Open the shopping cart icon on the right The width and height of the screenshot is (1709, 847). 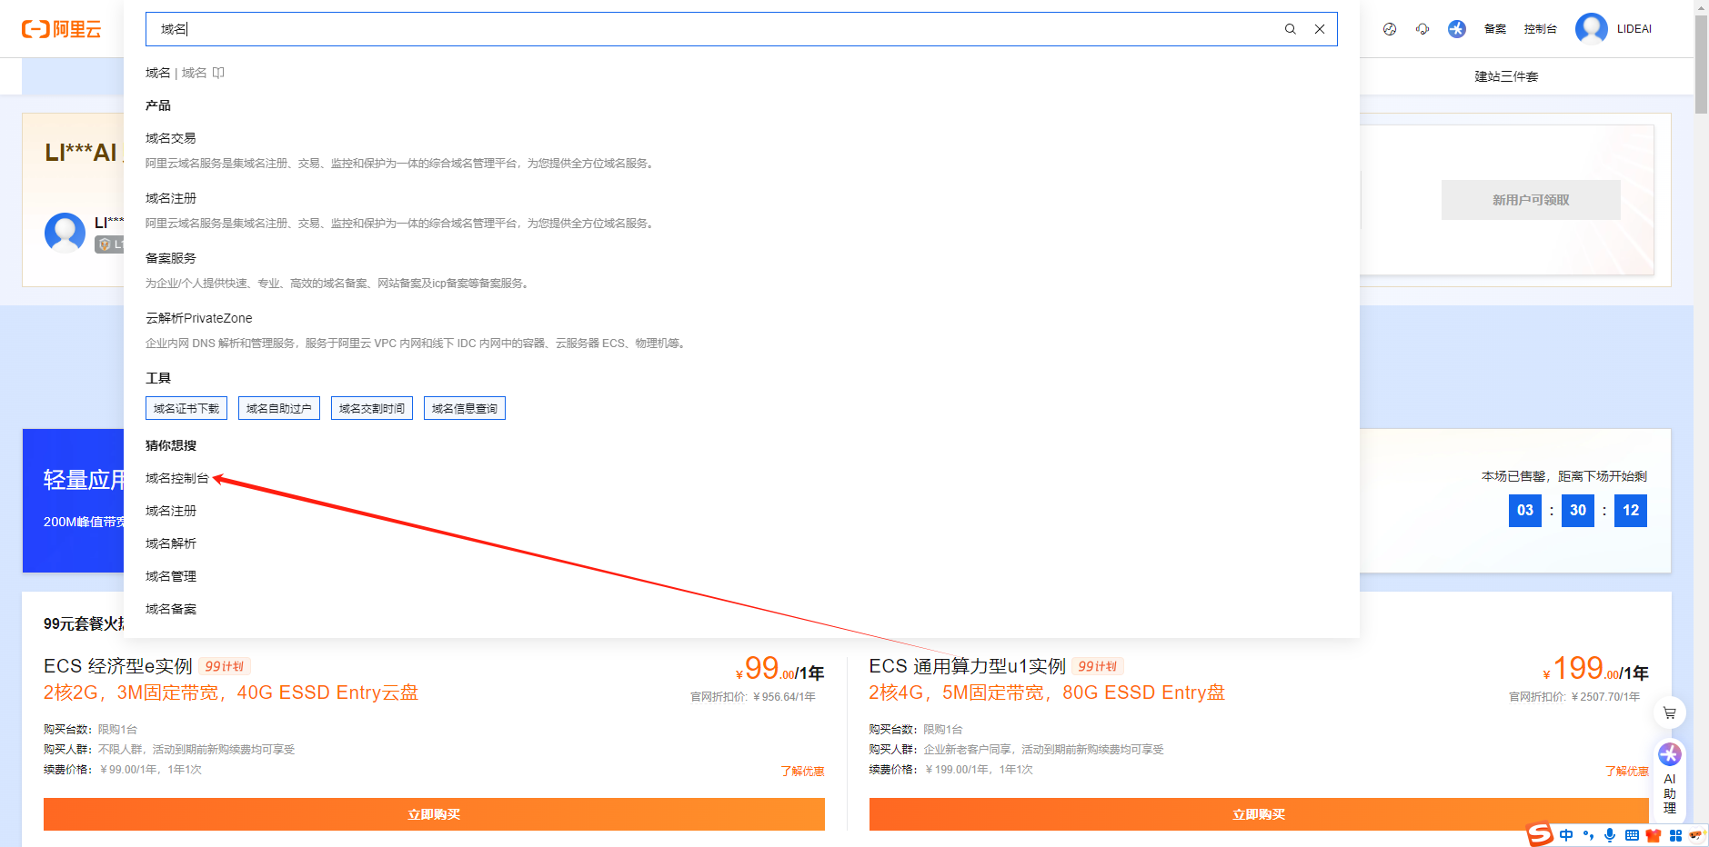pos(1669,713)
